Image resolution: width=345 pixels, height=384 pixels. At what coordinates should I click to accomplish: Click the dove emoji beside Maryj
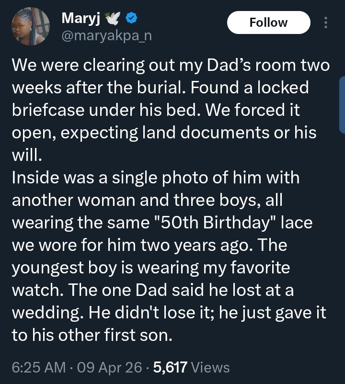tap(114, 19)
